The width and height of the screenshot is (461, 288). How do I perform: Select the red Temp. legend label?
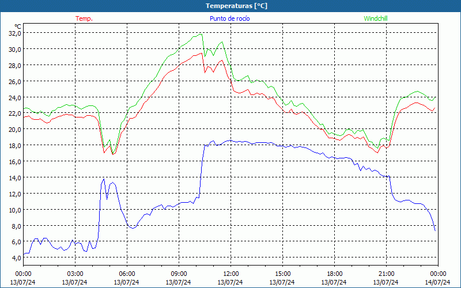tap(84, 18)
